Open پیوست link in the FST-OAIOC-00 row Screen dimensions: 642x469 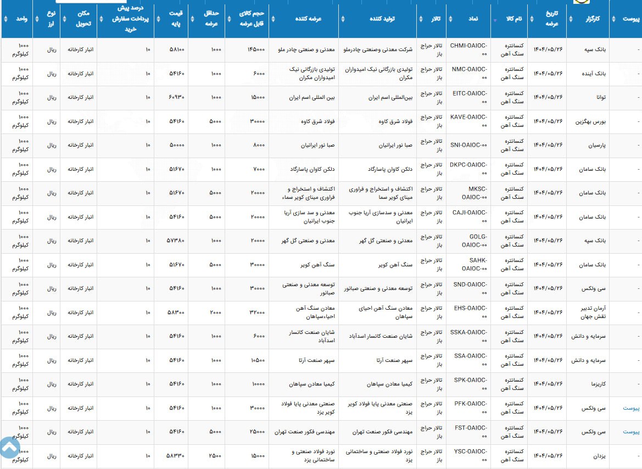click(x=631, y=432)
